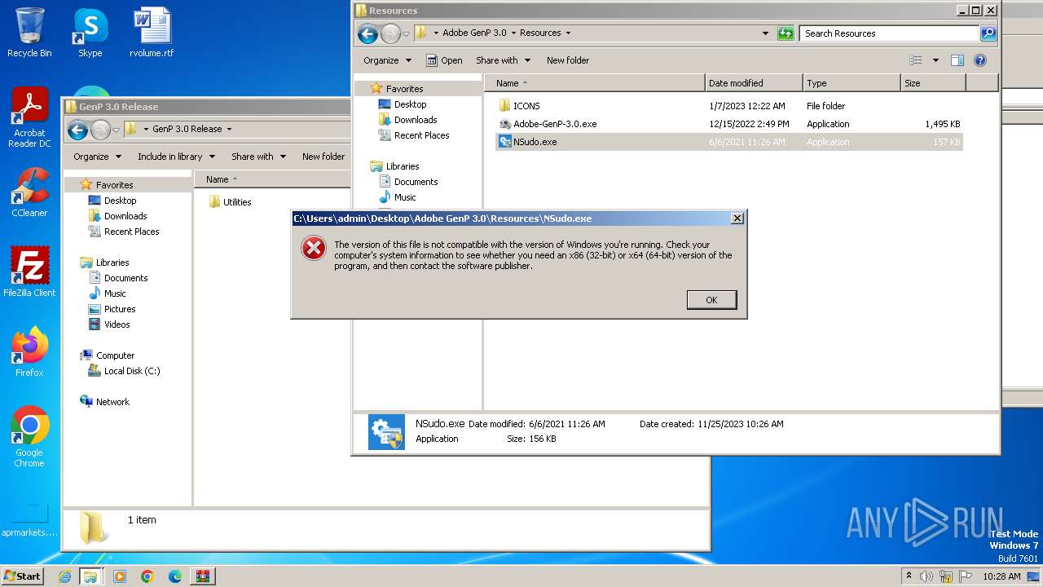The image size is (1043, 587).
Task: Select Videos in GenP 3.0 Release navigation pane
Action: pos(117,324)
